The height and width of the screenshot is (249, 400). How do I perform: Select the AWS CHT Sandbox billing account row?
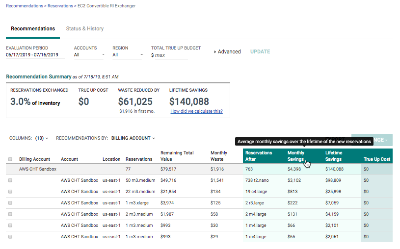pyautogui.click(x=199, y=169)
